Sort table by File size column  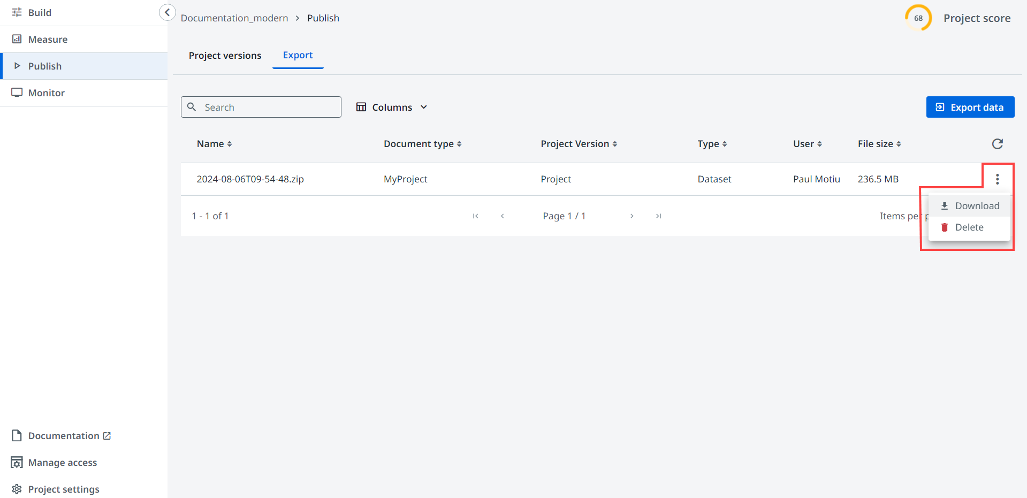[879, 144]
